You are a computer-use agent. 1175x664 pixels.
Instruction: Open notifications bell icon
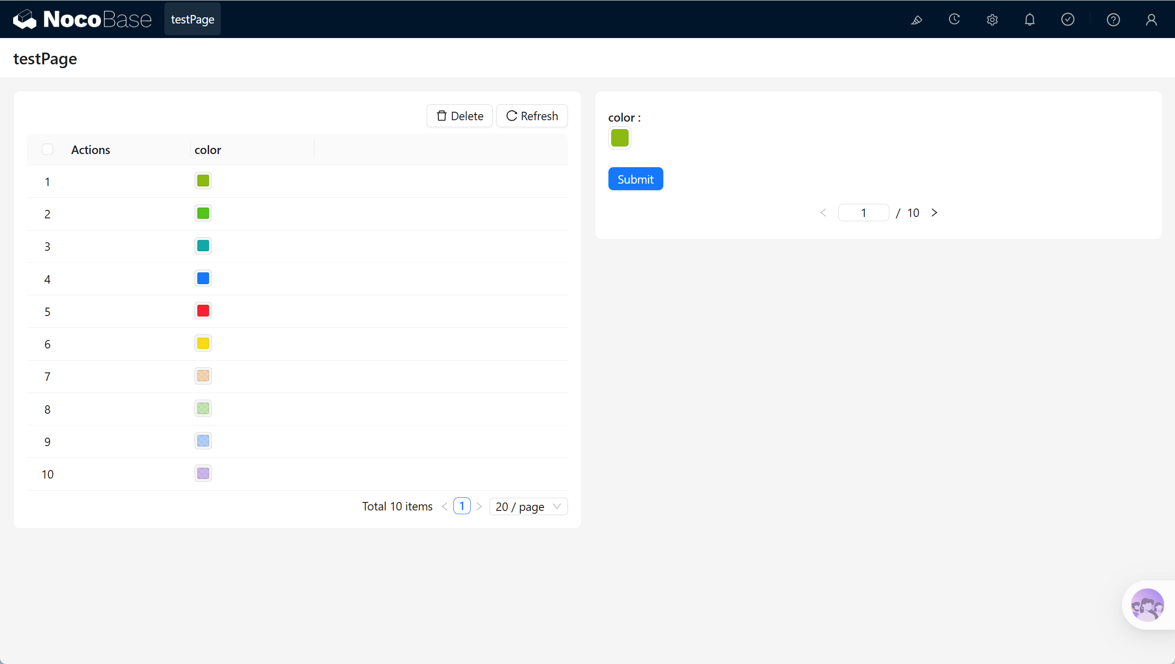coord(1030,20)
